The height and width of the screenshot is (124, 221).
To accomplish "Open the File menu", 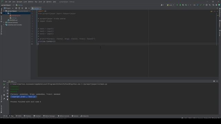I will (6, 2).
